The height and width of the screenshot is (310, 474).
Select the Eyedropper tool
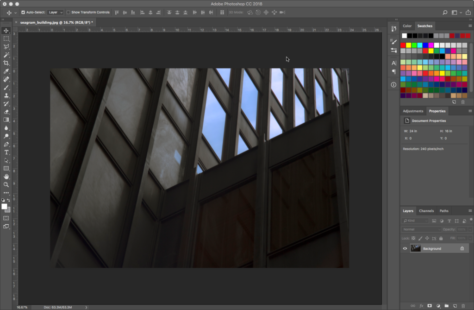[x=6, y=71]
